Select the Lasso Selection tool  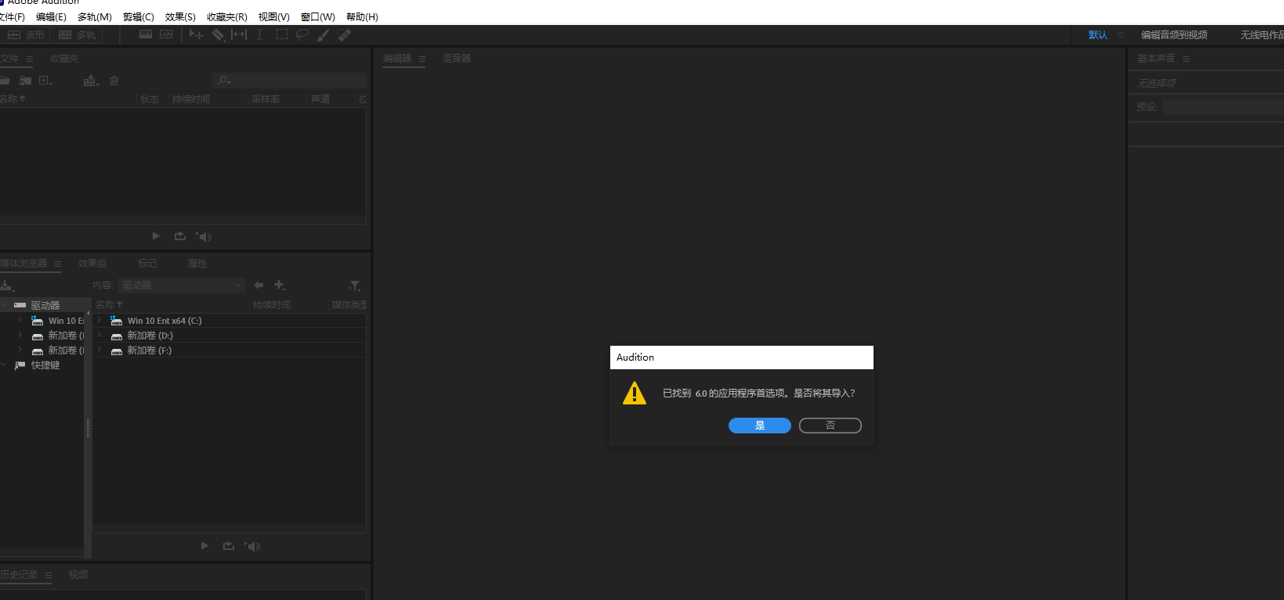(x=302, y=34)
